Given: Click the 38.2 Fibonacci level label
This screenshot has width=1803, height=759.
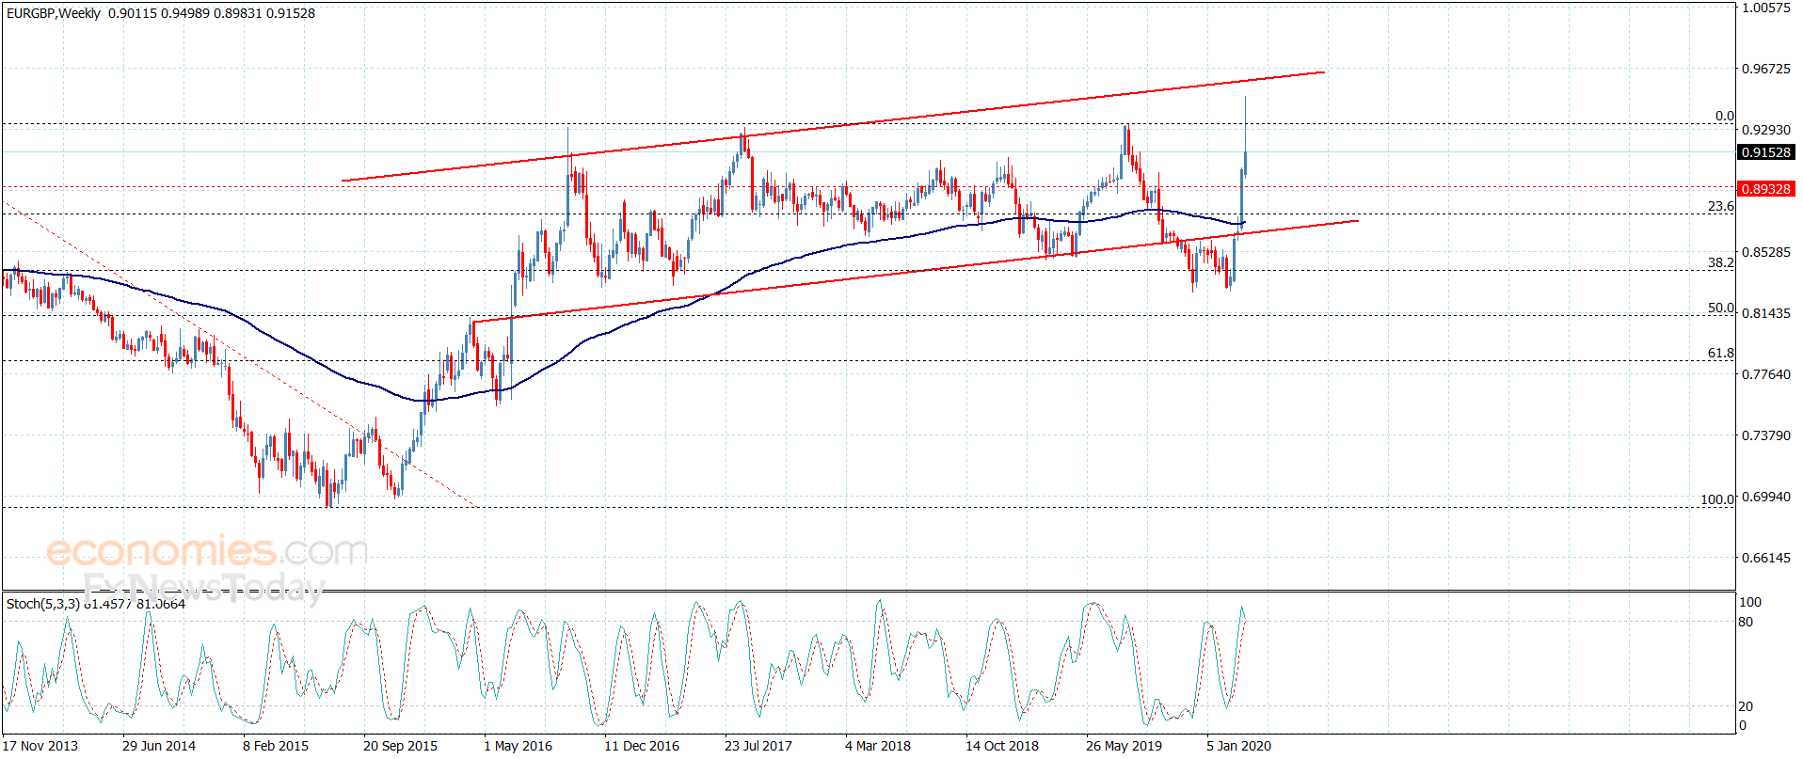Looking at the screenshot, I should click(1721, 262).
